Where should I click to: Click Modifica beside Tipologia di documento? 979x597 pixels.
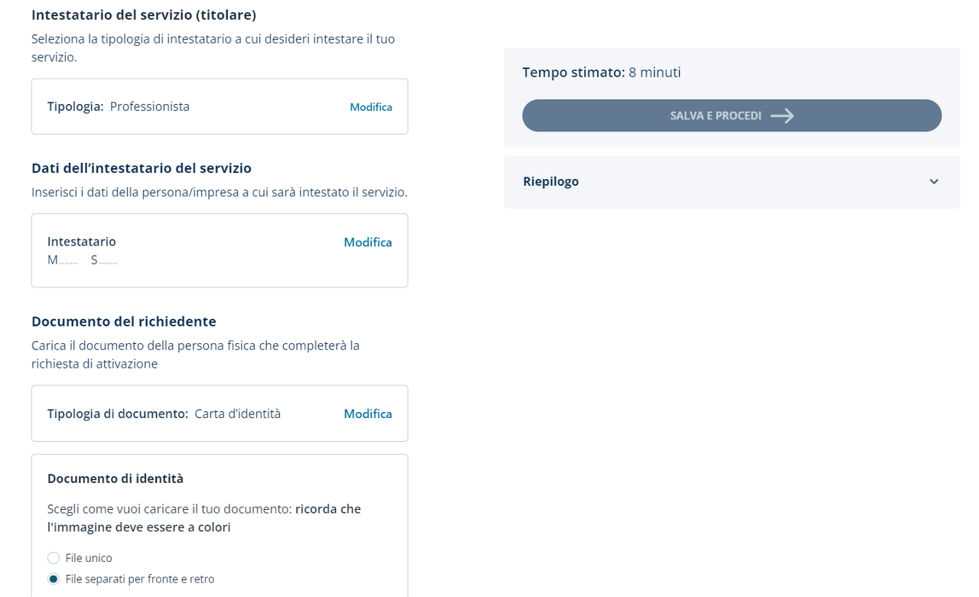click(368, 414)
